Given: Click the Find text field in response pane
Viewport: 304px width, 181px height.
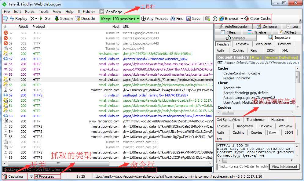Looking at the screenshot, I should 243,166.
